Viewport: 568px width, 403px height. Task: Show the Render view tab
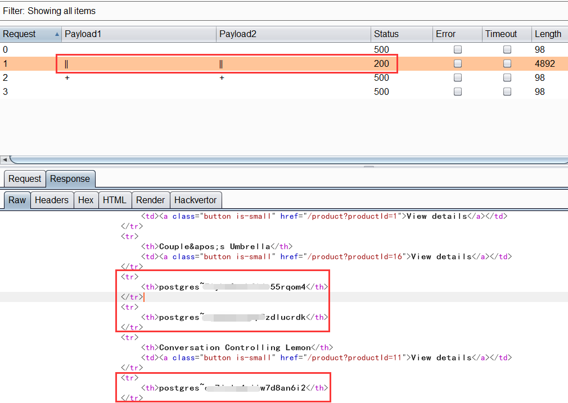(x=150, y=200)
